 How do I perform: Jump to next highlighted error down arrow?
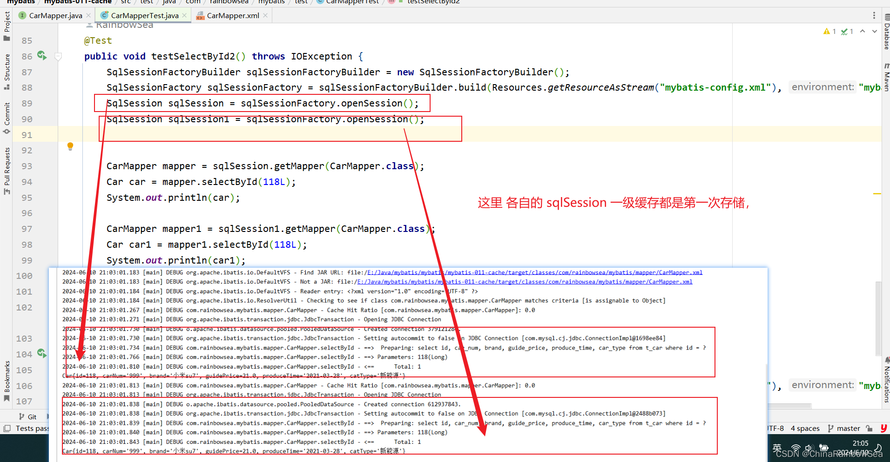pyautogui.click(x=875, y=32)
